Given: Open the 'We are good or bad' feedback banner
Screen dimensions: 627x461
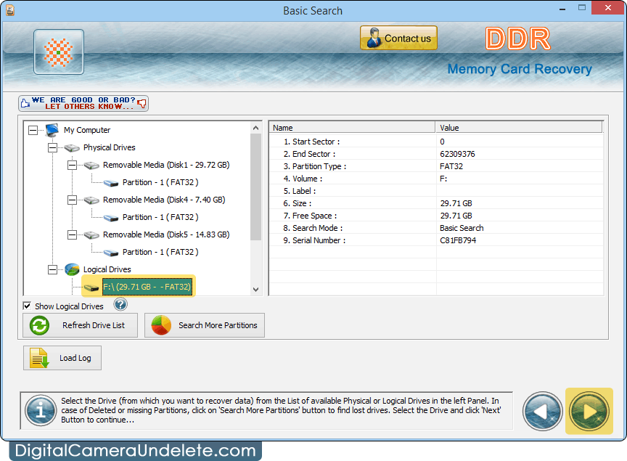Looking at the screenshot, I should 83,103.
